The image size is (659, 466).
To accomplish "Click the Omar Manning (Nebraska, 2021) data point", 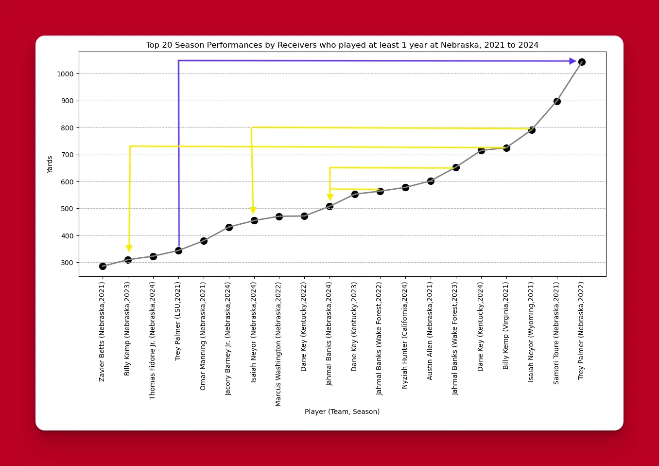I will [x=204, y=241].
